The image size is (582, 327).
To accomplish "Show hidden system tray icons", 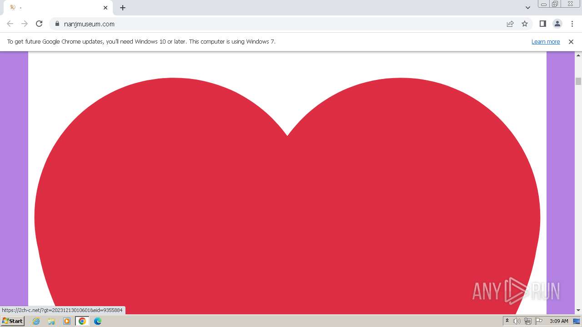I will (507, 321).
